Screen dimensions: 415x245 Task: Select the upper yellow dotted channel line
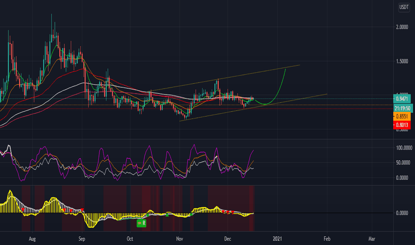(x=225, y=78)
